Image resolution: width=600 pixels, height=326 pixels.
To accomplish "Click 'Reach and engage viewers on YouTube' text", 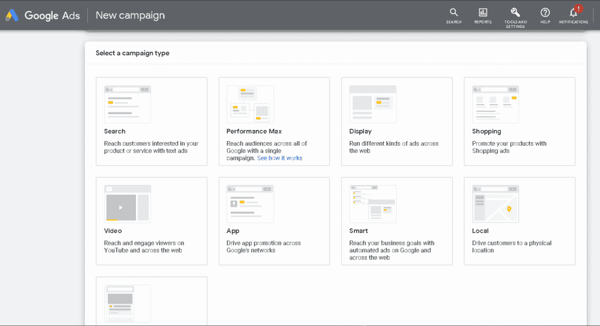I will [144, 246].
